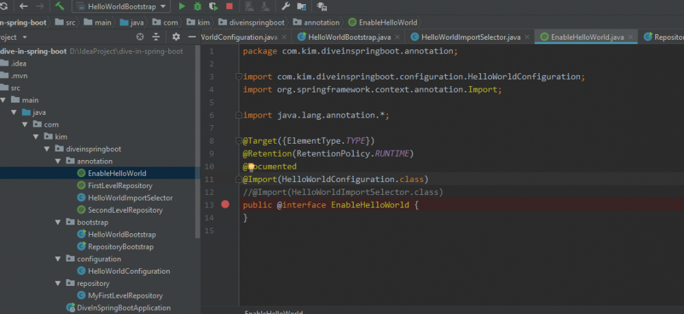Collapse the bootstrap folder node
Image resolution: width=684 pixels, height=314 pixels.
[58, 222]
